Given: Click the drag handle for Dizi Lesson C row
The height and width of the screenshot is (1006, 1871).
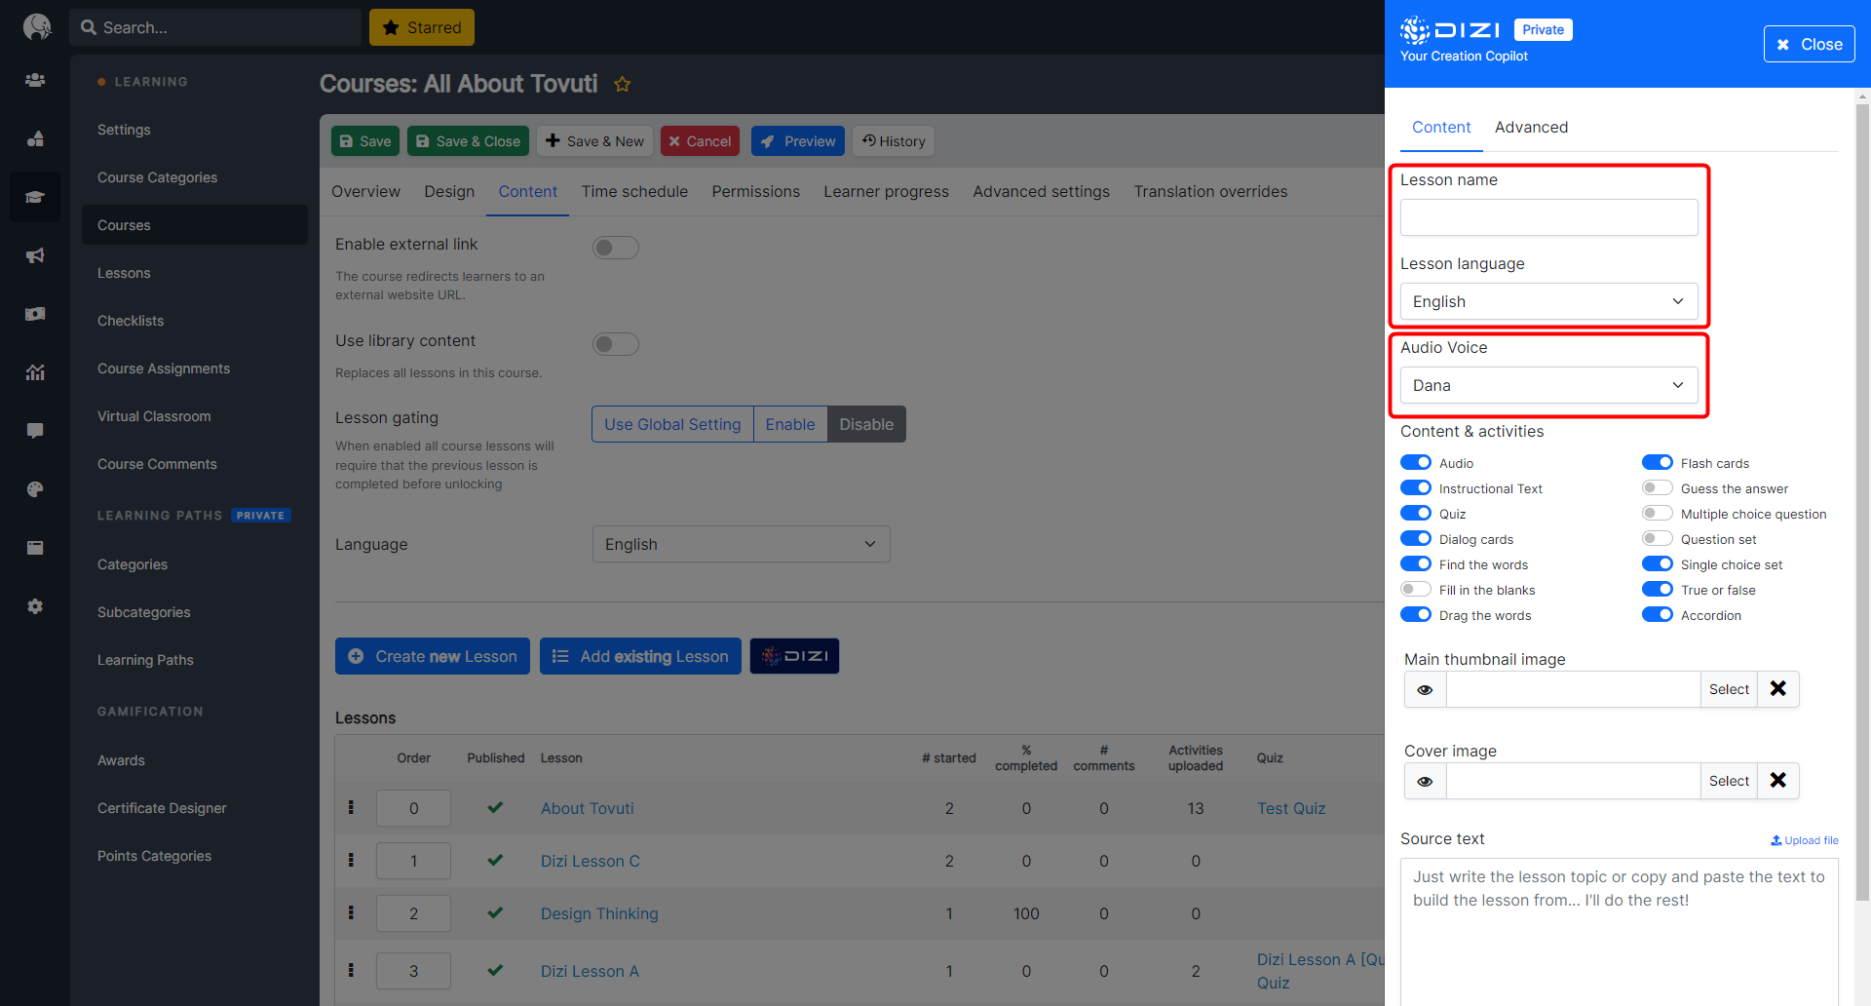Looking at the screenshot, I should pos(351,860).
